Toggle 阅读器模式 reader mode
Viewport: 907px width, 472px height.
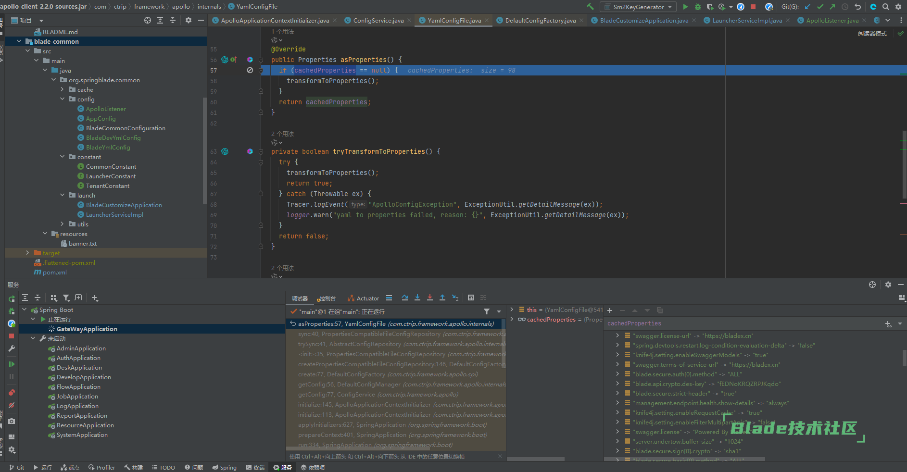point(872,34)
